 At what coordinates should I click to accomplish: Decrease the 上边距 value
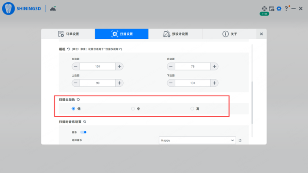tap(76, 83)
